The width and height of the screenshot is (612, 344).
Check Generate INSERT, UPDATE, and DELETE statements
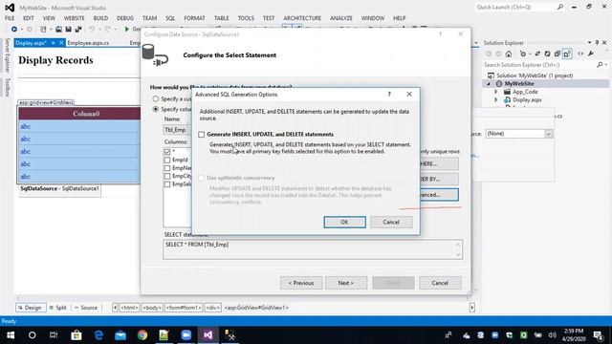pyautogui.click(x=202, y=135)
